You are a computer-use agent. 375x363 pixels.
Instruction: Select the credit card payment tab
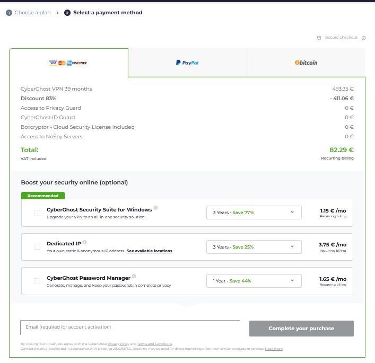tap(68, 63)
